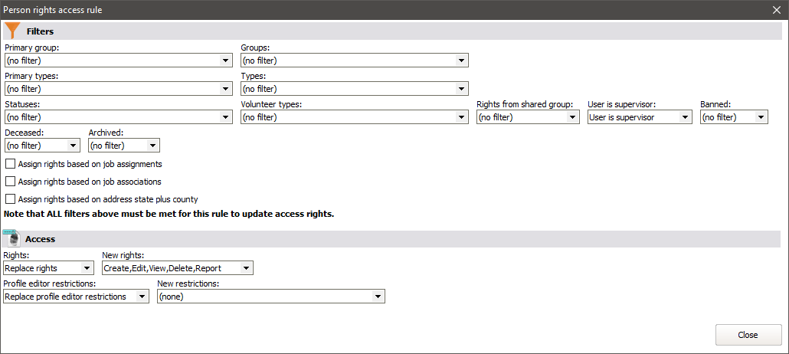Open the Primary group dropdown
The width and height of the screenshot is (789, 354).
[x=118, y=61]
